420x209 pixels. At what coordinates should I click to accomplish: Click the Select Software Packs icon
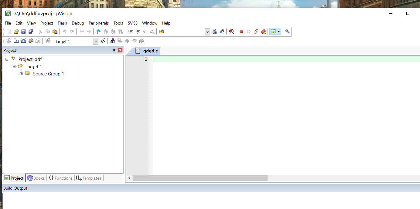[135, 41]
